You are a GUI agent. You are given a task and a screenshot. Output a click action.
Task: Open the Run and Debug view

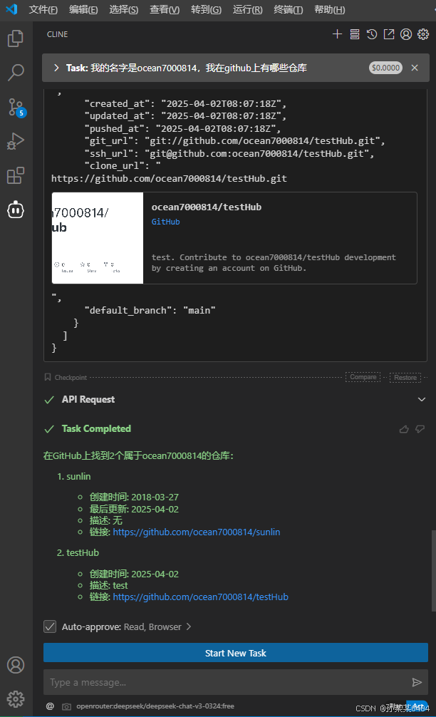[x=16, y=141]
